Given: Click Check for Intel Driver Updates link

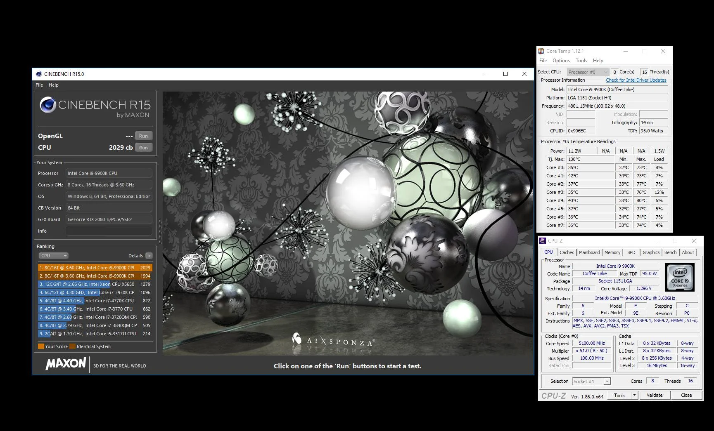Looking at the screenshot, I should pos(636,80).
